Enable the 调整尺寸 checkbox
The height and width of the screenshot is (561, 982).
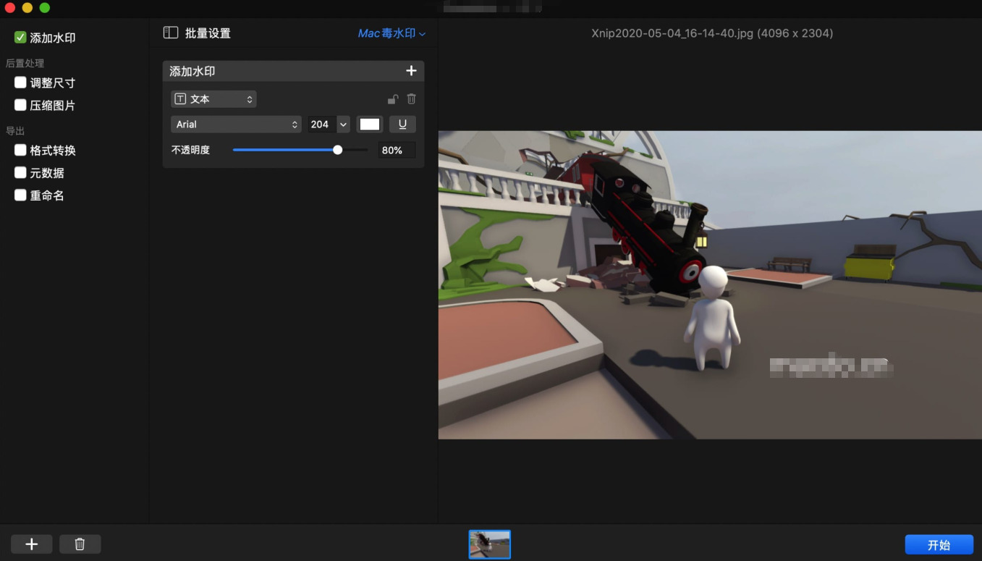click(20, 83)
